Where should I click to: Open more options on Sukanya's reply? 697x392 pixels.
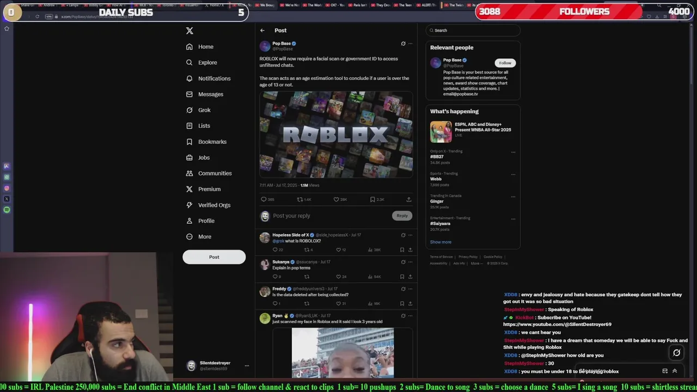[411, 262]
